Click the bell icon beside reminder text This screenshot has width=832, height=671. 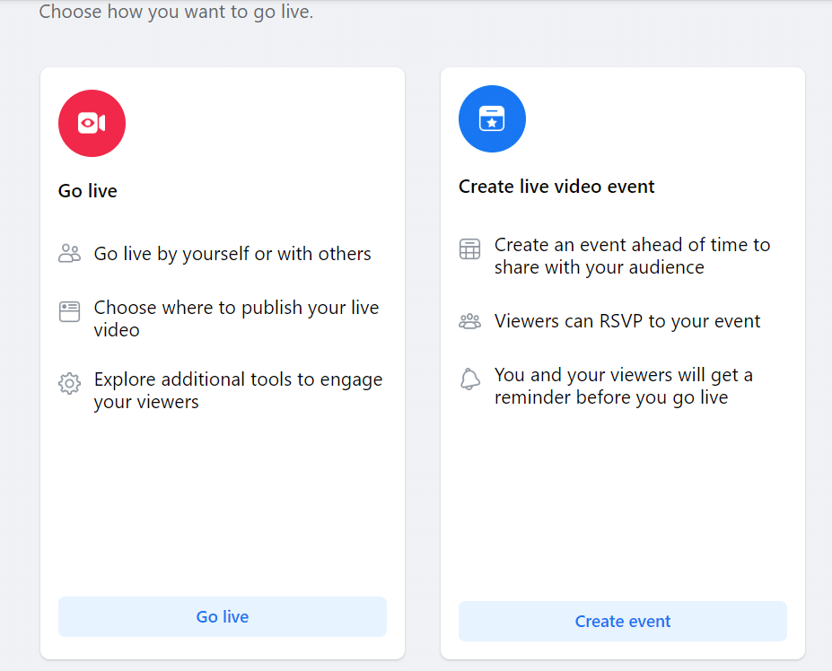(469, 379)
